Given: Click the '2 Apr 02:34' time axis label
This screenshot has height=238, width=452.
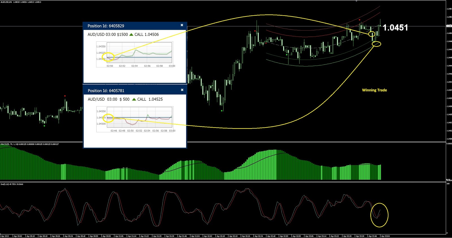Looking at the screenshot, I should (258, 236).
